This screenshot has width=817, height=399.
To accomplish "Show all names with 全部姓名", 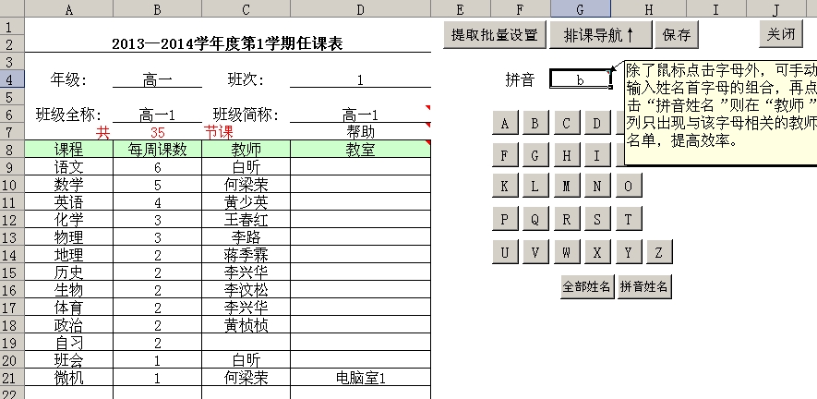I will coord(587,286).
